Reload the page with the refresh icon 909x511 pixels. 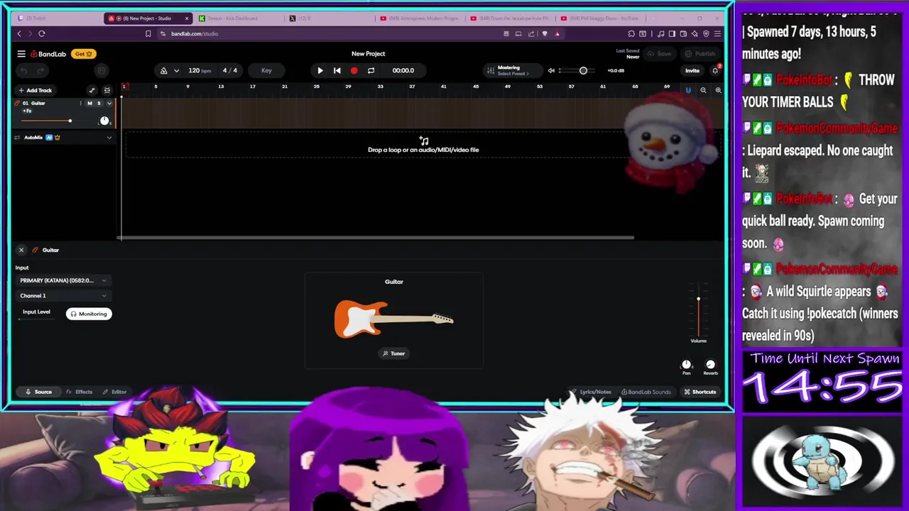pos(42,33)
